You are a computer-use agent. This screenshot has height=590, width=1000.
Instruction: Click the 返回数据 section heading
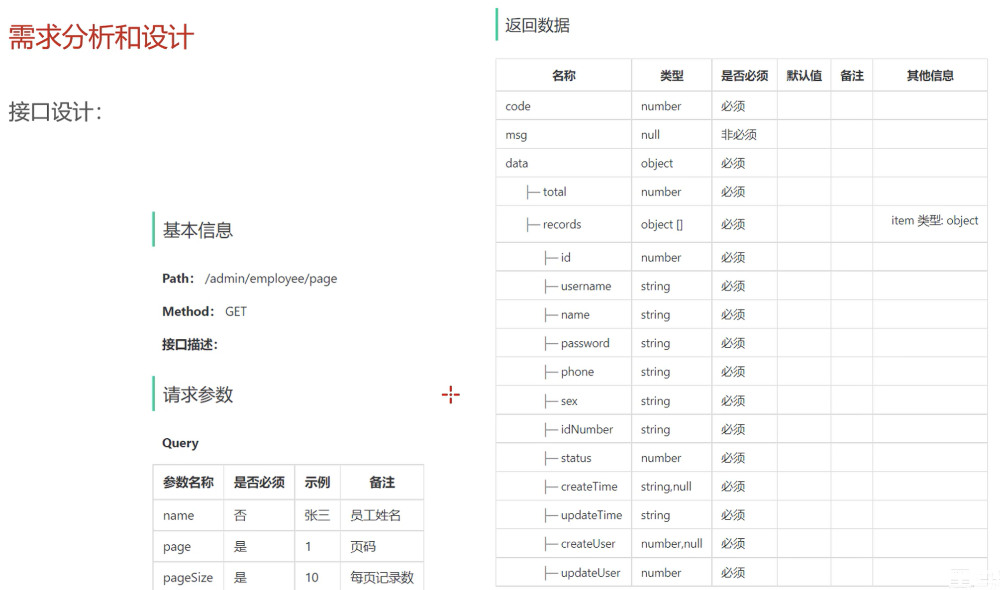(x=537, y=25)
